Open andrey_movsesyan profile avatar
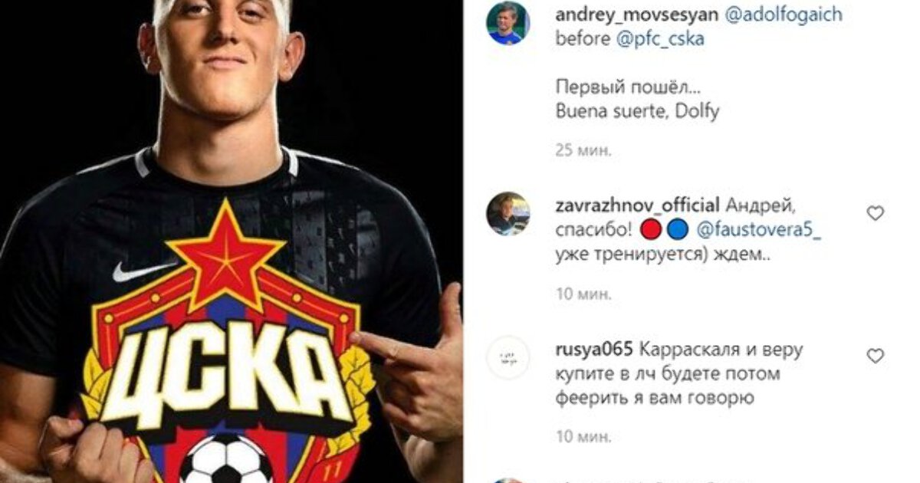The width and height of the screenshot is (920, 483). click(508, 23)
